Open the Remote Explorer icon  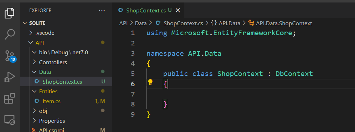tap(10, 120)
